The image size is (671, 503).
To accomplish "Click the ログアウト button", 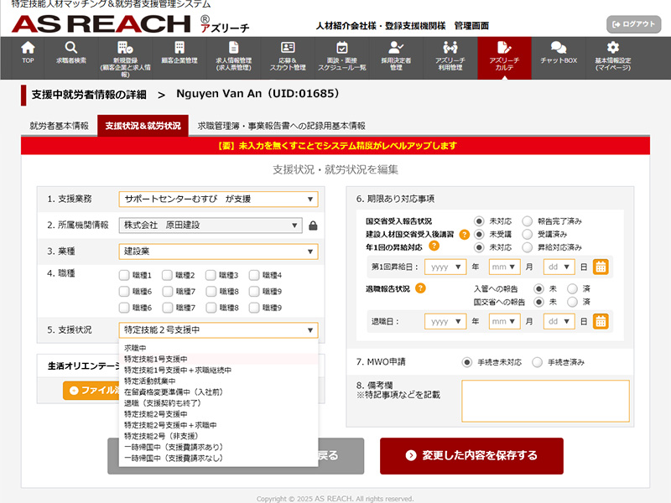I will point(634,24).
